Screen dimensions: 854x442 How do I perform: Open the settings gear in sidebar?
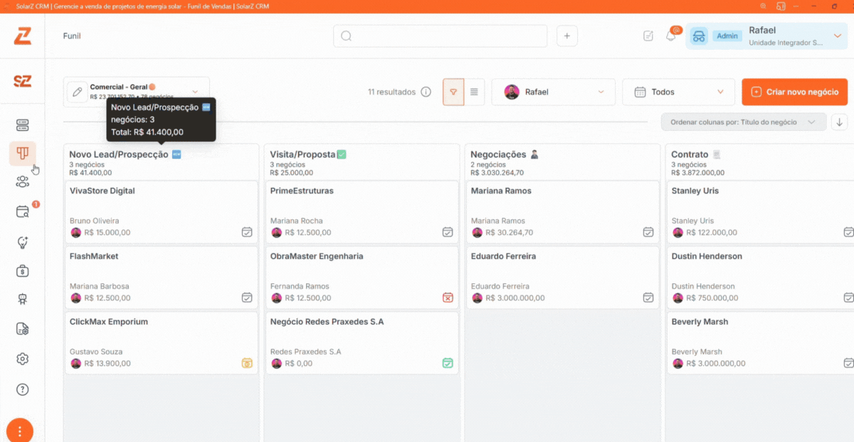[x=23, y=359]
